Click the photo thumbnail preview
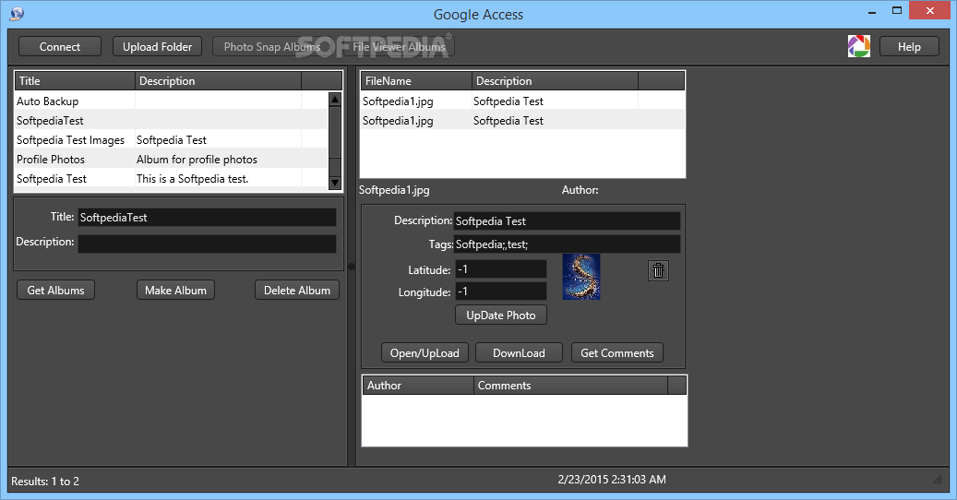This screenshot has height=500, width=957. click(x=581, y=277)
